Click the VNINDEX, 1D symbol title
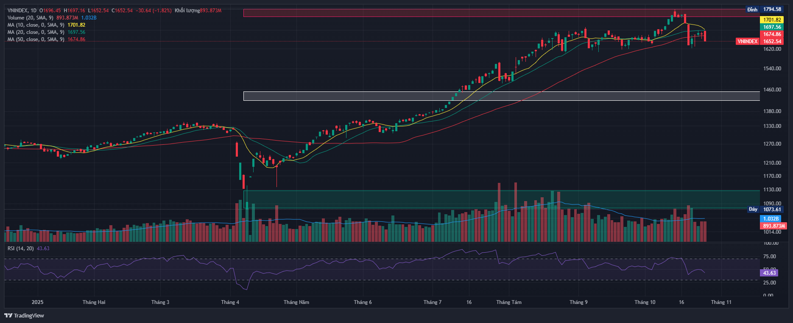793x323 pixels. pyautogui.click(x=22, y=11)
